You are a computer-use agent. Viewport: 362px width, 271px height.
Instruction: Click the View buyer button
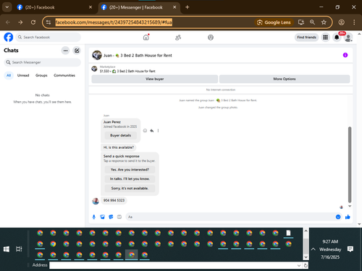pos(155,79)
